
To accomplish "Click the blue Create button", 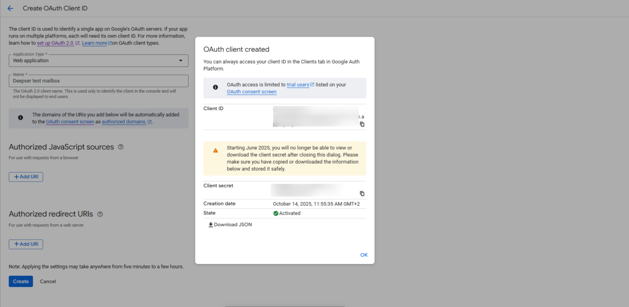I will pos(21,281).
